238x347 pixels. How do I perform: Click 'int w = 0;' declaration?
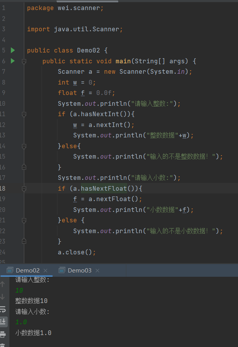click(x=77, y=83)
